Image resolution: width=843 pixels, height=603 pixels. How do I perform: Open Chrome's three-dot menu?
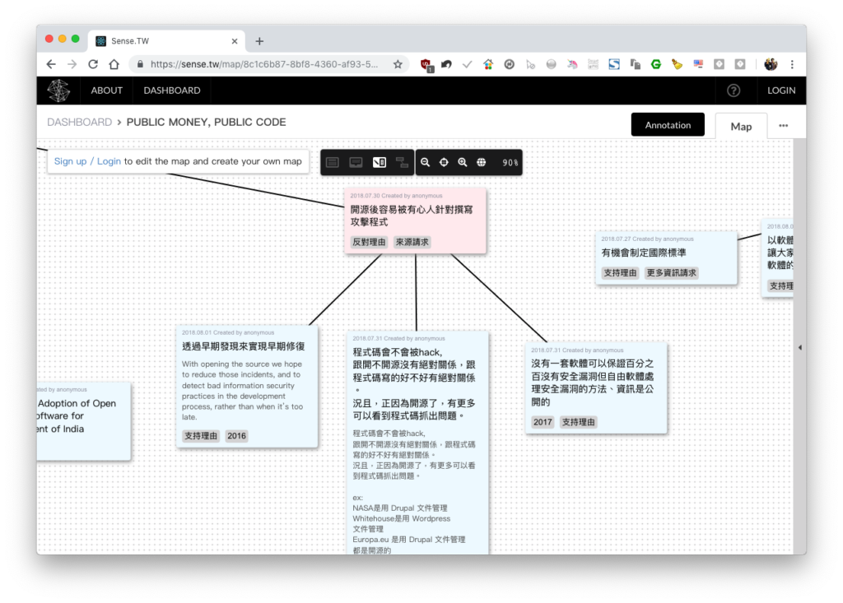click(x=792, y=64)
